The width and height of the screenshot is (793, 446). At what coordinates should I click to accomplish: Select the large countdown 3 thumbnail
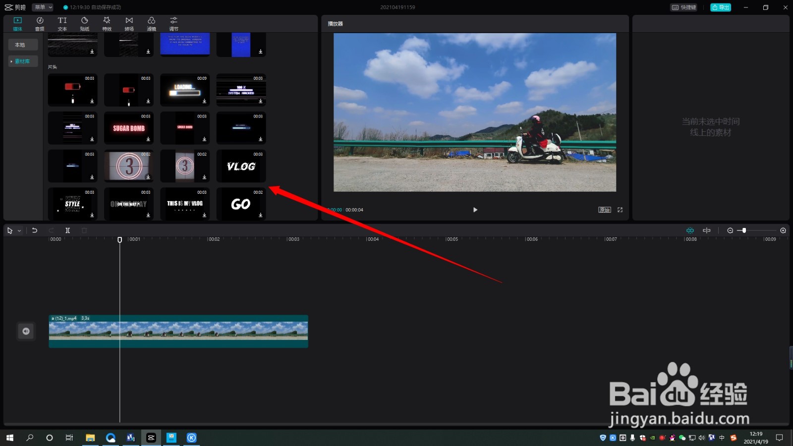(x=128, y=166)
